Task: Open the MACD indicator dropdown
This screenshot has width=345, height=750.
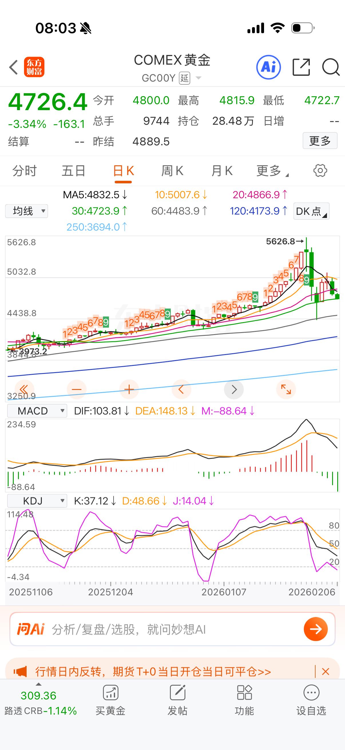Action: [x=37, y=411]
